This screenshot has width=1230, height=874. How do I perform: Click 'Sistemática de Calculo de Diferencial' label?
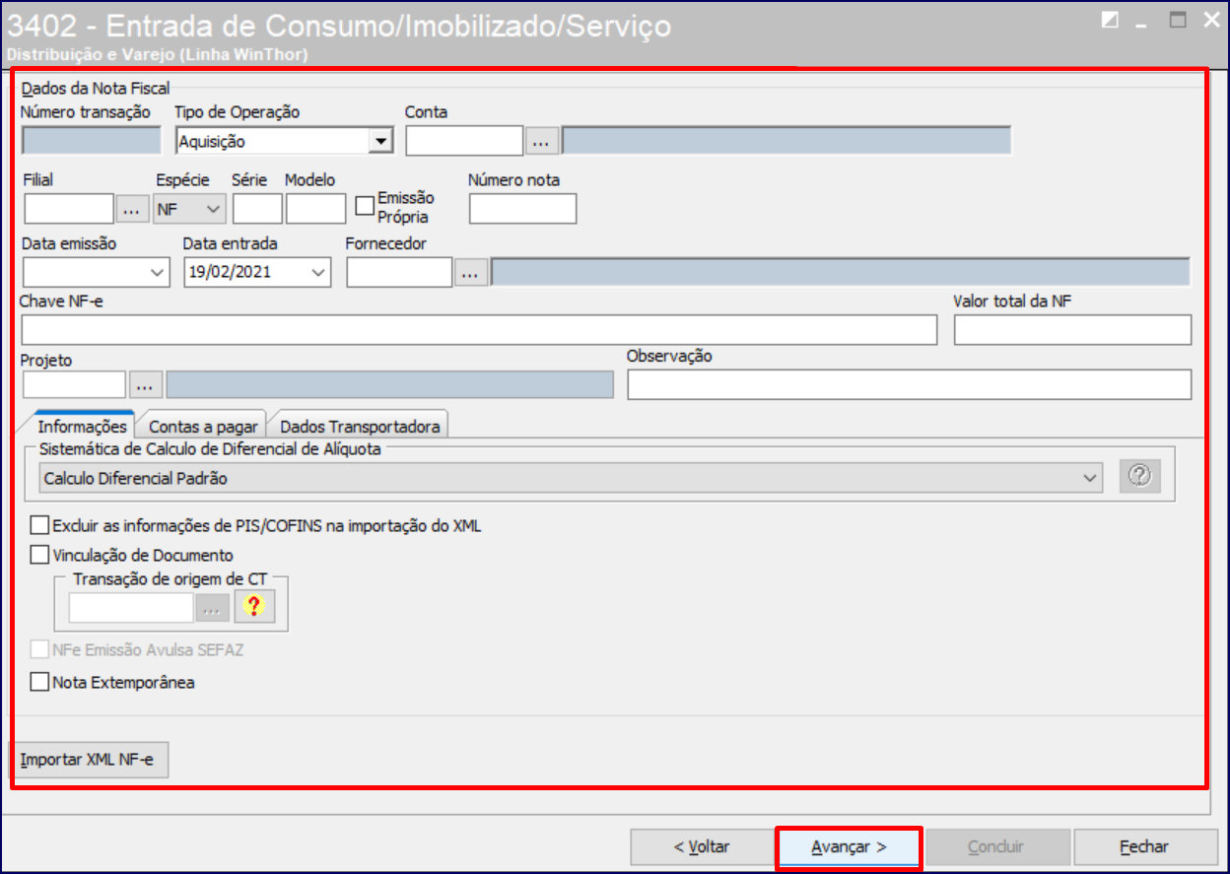[209, 449]
